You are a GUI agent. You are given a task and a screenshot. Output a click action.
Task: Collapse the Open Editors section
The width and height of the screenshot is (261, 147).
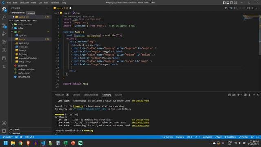pyautogui.click(x=10, y=13)
